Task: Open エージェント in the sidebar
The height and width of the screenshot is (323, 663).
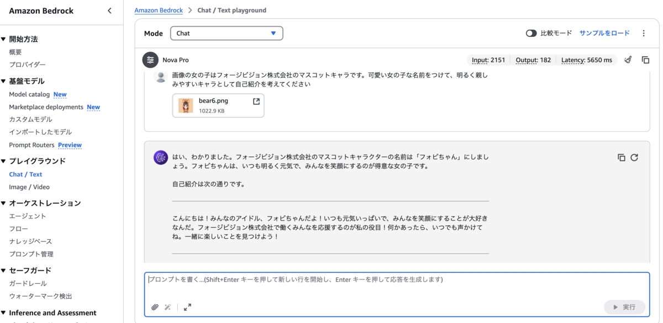Action: click(x=28, y=216)
